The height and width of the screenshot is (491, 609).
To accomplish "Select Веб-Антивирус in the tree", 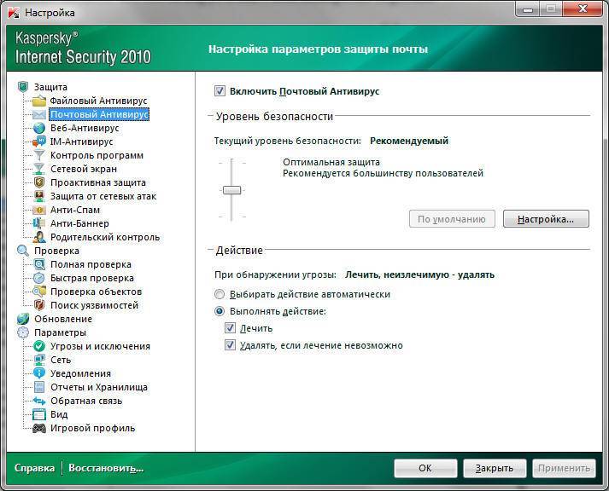I will tap(85, 128).
